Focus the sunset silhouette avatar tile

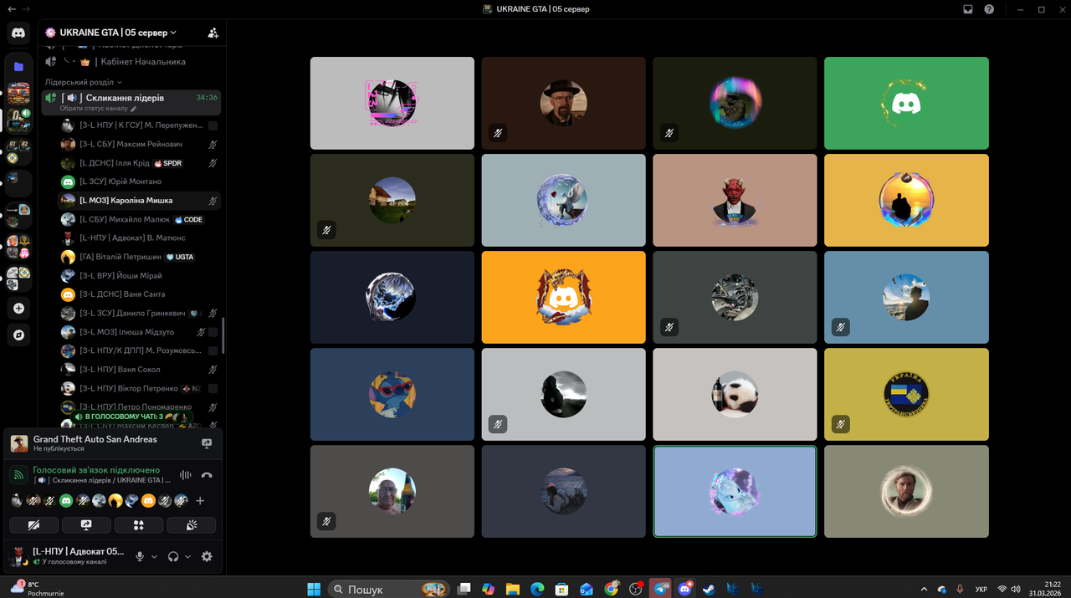[906, 200]
